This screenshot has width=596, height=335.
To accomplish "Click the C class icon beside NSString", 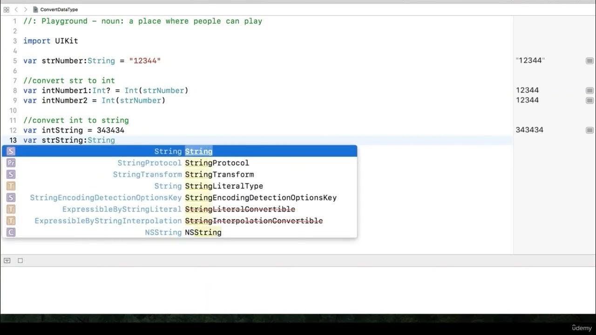I will [x=11, y=232].
